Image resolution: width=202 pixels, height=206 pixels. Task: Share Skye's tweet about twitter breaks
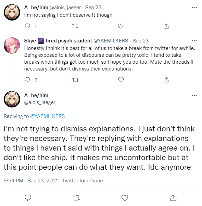click(166, 80)
